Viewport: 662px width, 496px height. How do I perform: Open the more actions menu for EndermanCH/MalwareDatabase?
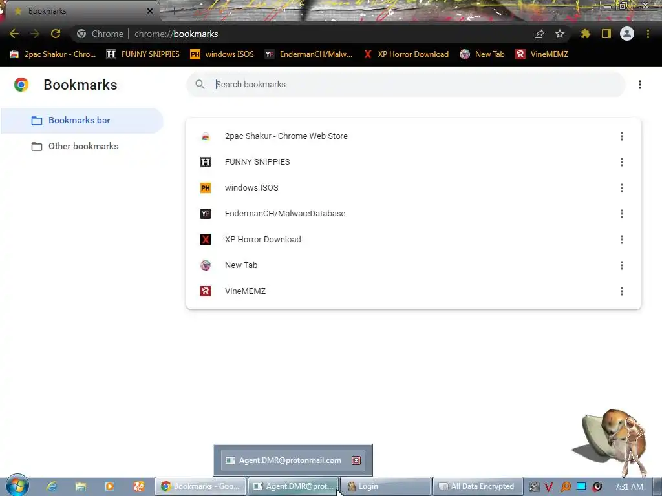point(622,214)
